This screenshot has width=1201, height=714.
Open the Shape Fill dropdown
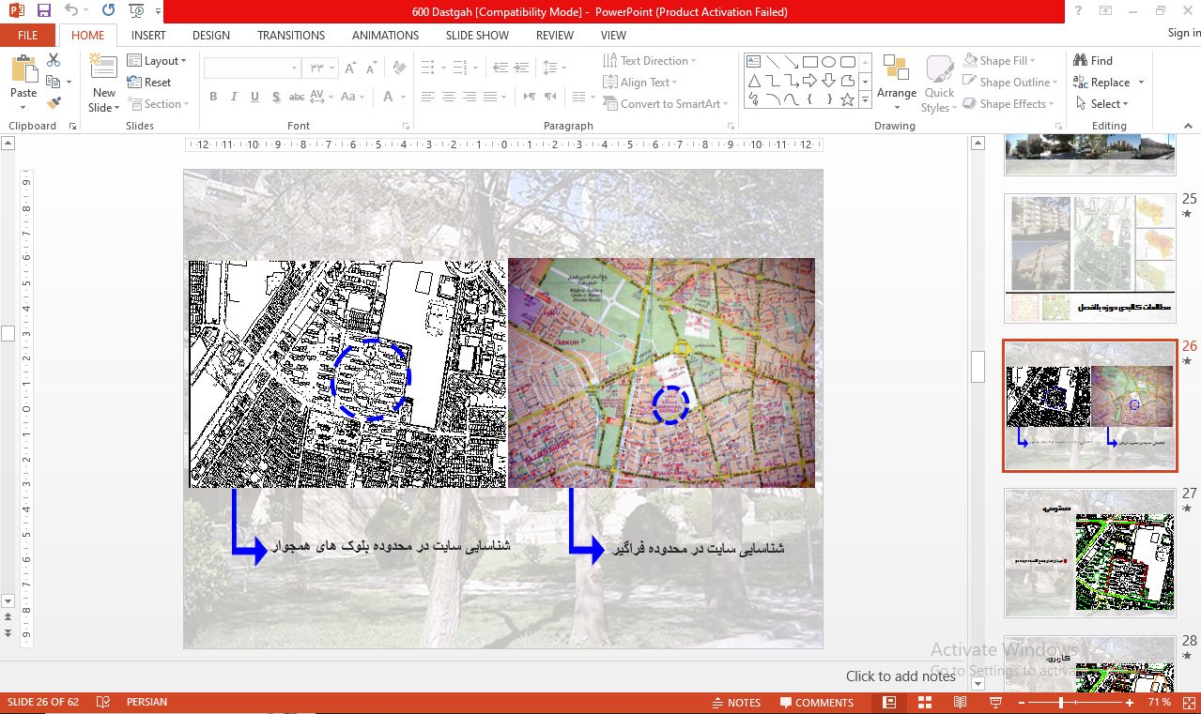(x=999, y=61)
